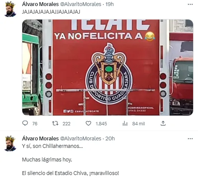
Task: Click the reply speech bubble icon
Action: (25, 123)
